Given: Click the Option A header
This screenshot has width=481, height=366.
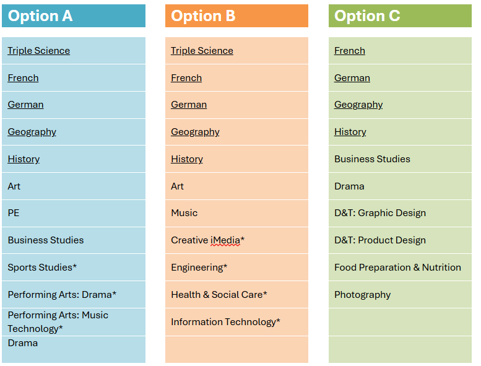Looking at the screenshot, I should 74,16.
